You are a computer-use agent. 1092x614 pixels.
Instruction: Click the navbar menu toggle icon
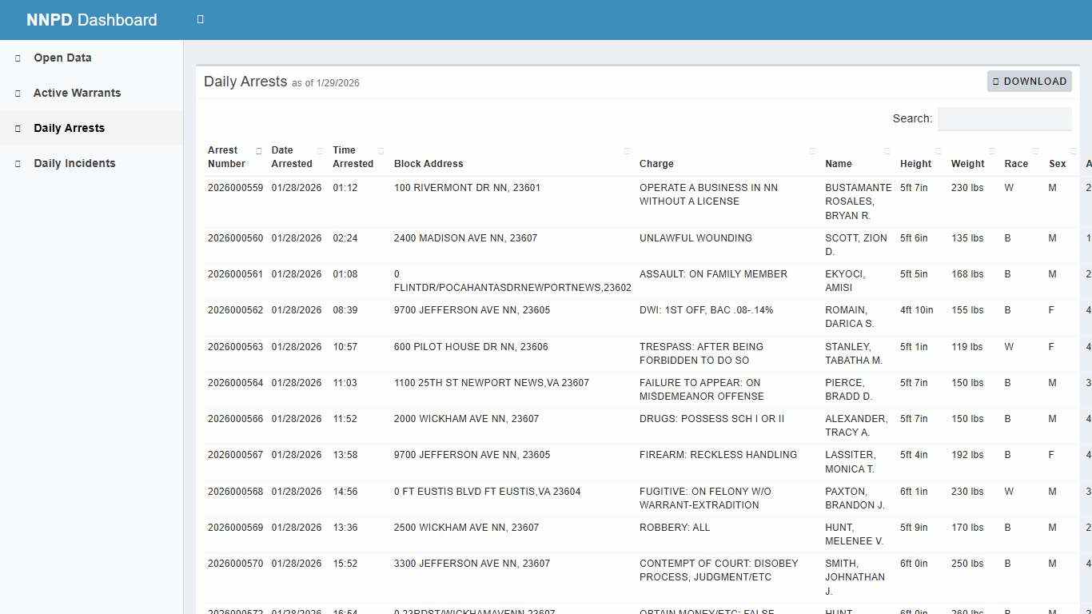(x=199, y=18)
